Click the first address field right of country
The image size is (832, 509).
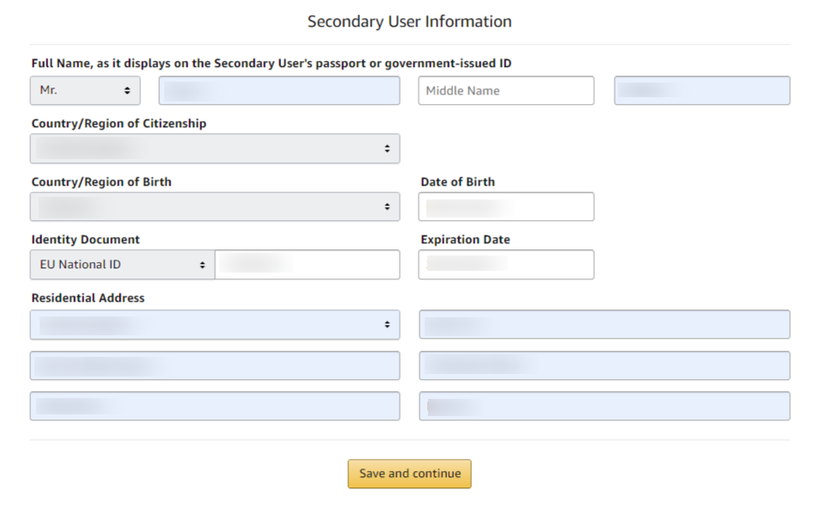click(x=604, y=324)
